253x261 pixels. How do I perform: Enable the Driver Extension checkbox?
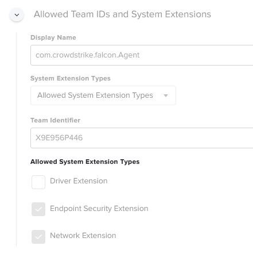[38, 182]
